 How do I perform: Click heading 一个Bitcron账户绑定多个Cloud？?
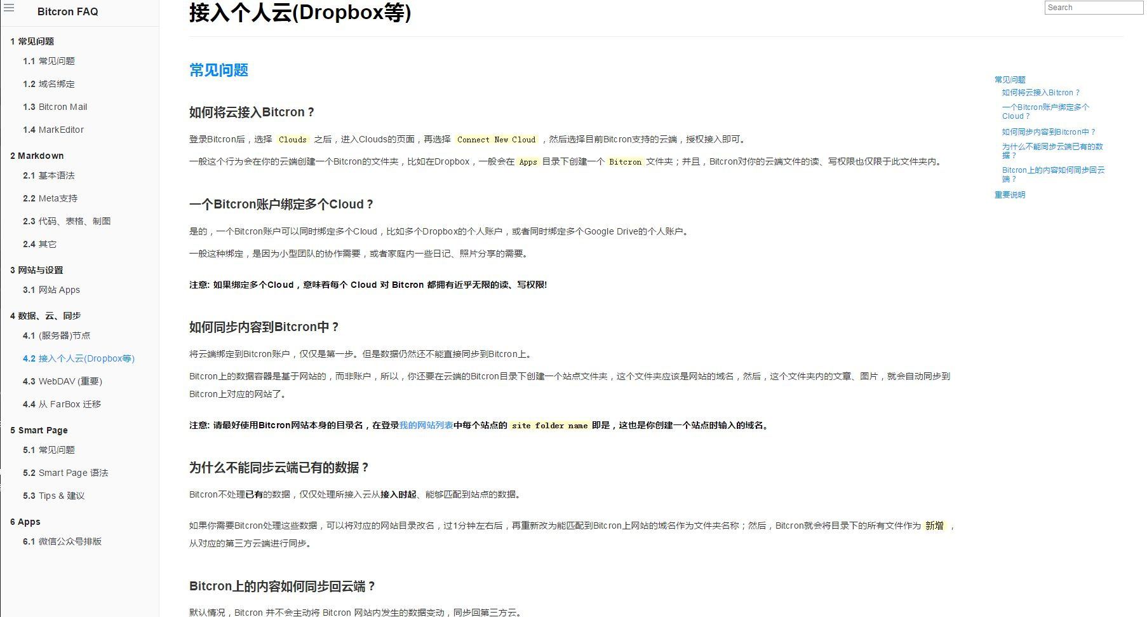(281, 205)
